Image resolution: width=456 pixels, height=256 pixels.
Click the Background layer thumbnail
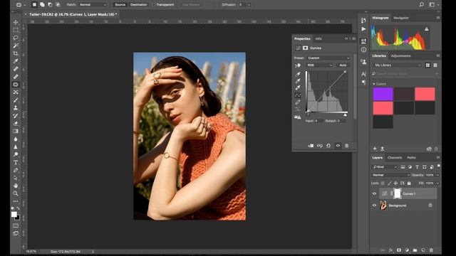click(383, 206)
